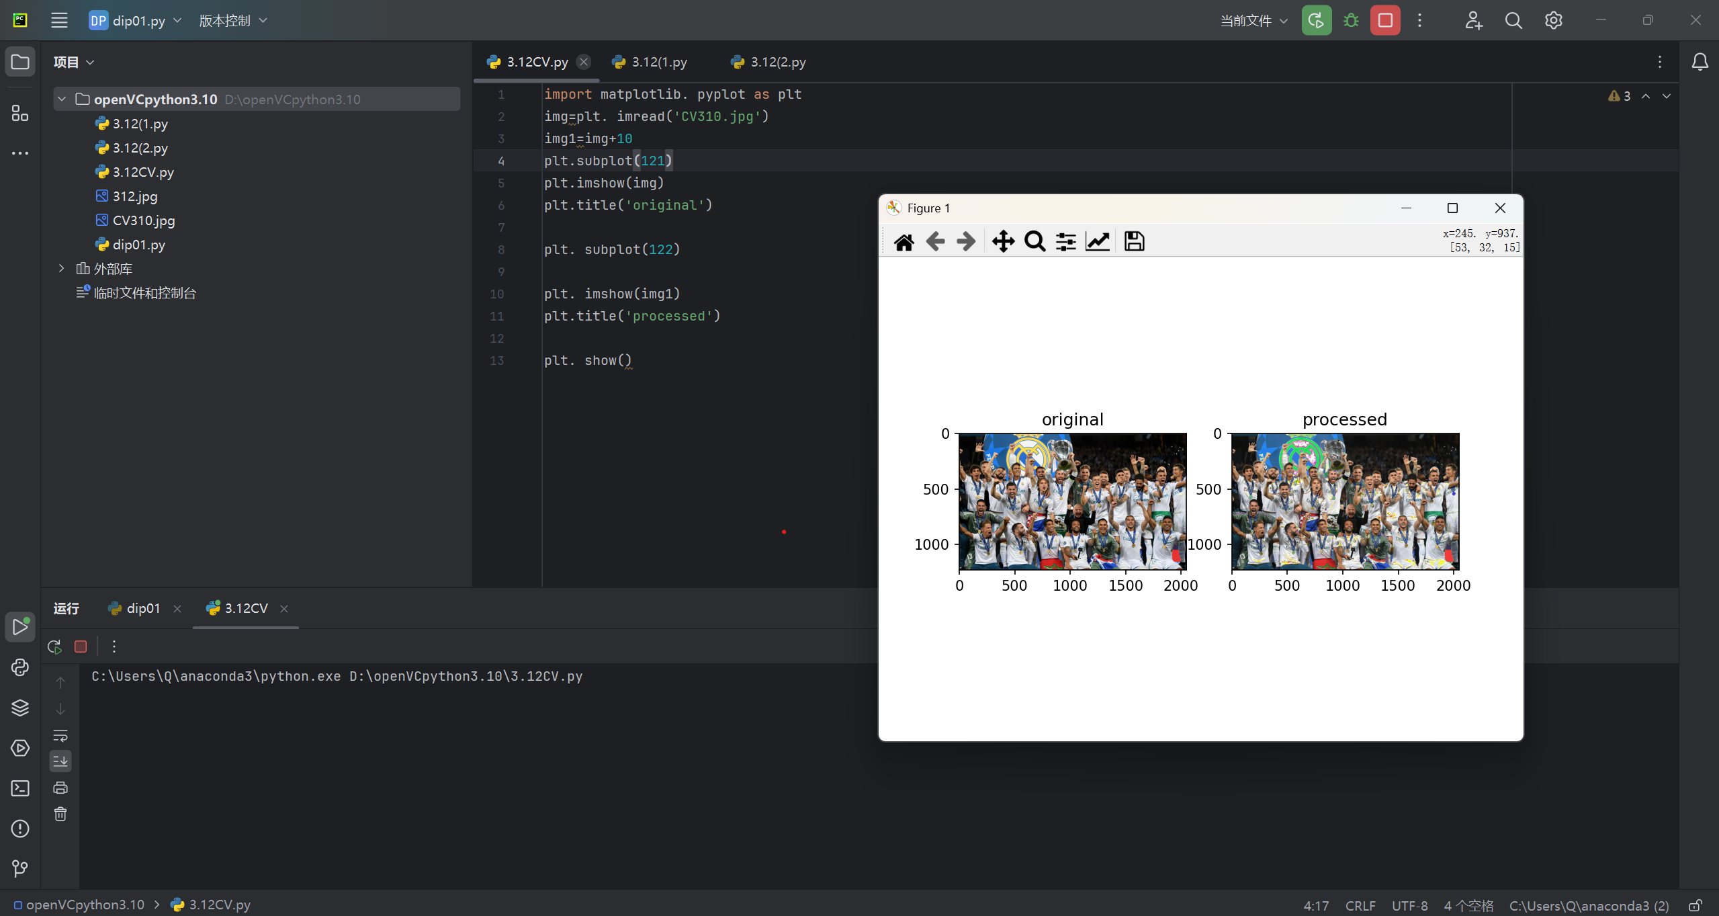The image size is (1719, 916).
Task: Open CV310.jpg in project tree
Action: coord(143,220)
